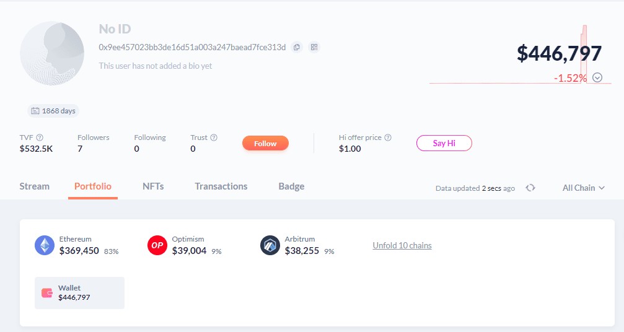Select the Ethereum chain icon
Image resolution: width=624 pixels, height=332 pixels.
point(45,245)
